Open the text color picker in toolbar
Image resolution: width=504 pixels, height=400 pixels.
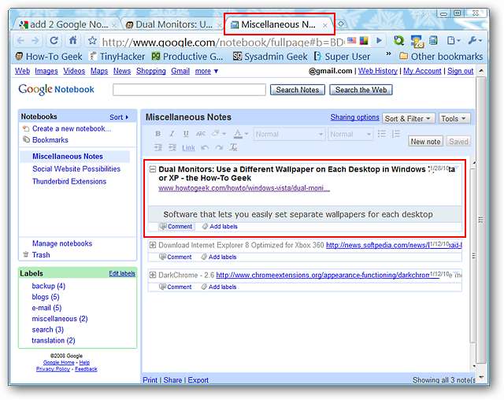click(240, 134)
